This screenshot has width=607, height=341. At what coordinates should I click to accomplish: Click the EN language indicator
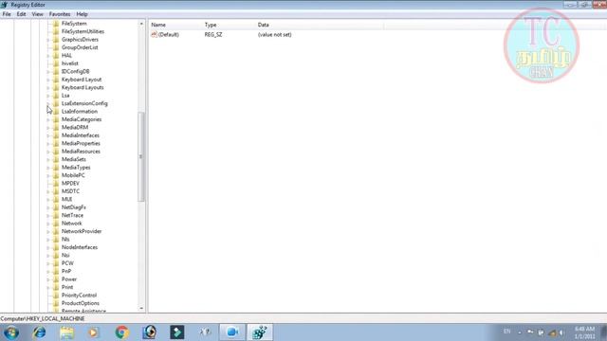point(506,332)
